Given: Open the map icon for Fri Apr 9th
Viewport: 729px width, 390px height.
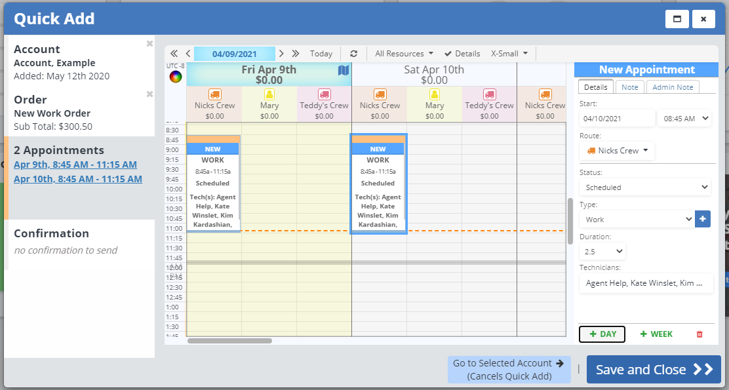Looking at the screenshot, I should (x=344, y=70).
